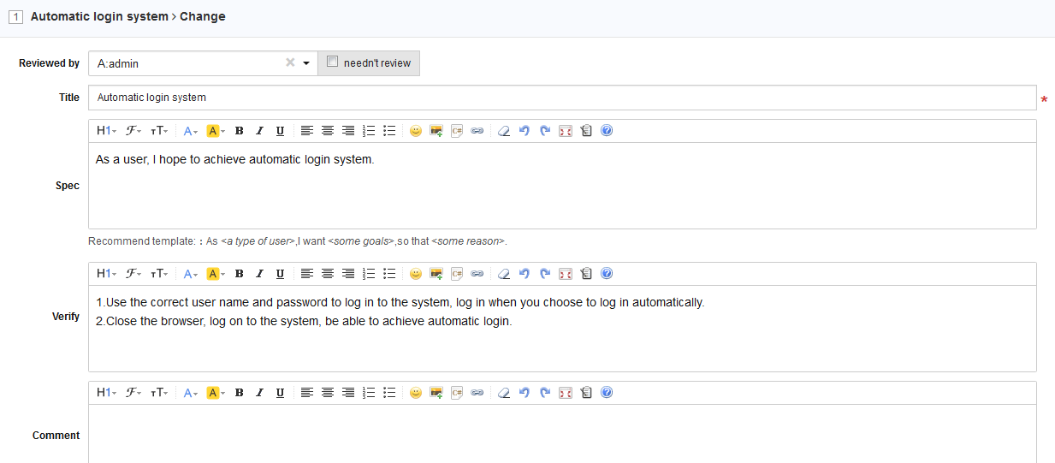This screenshot has width=1055, height=463.
Task: Toggle bold in the Spec editor toolbar
Action: pos(240,131)
